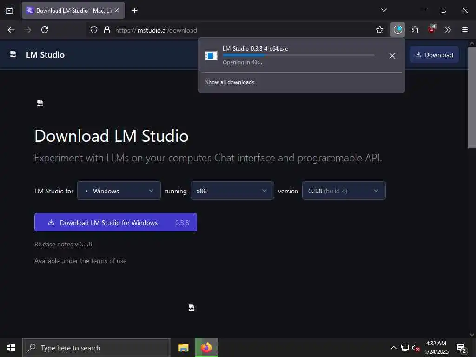Viewport: 476px width, 357px height.
Task: Click Download LM Studio for Windows button
Action: pos(116,222)
